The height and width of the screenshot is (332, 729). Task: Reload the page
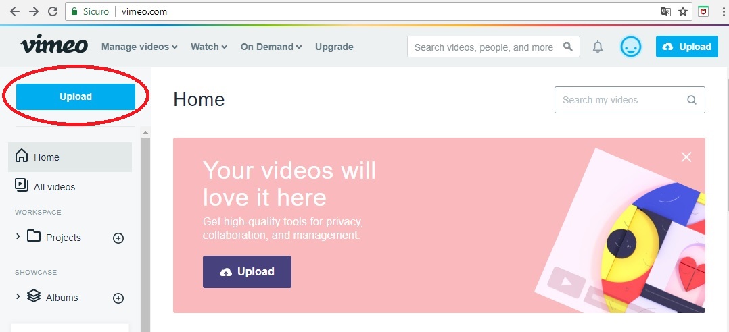coord(53,11)
